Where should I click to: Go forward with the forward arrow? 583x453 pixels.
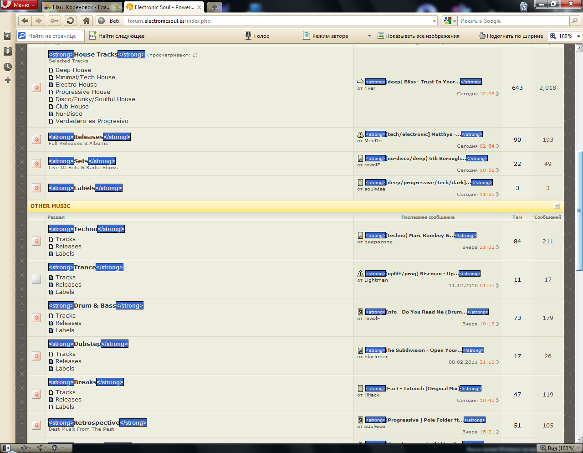click(x=39, y=21)
